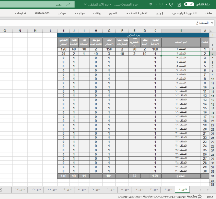Open the ملف file menu
Screen dimensions: 216x199
pos(208,13)
